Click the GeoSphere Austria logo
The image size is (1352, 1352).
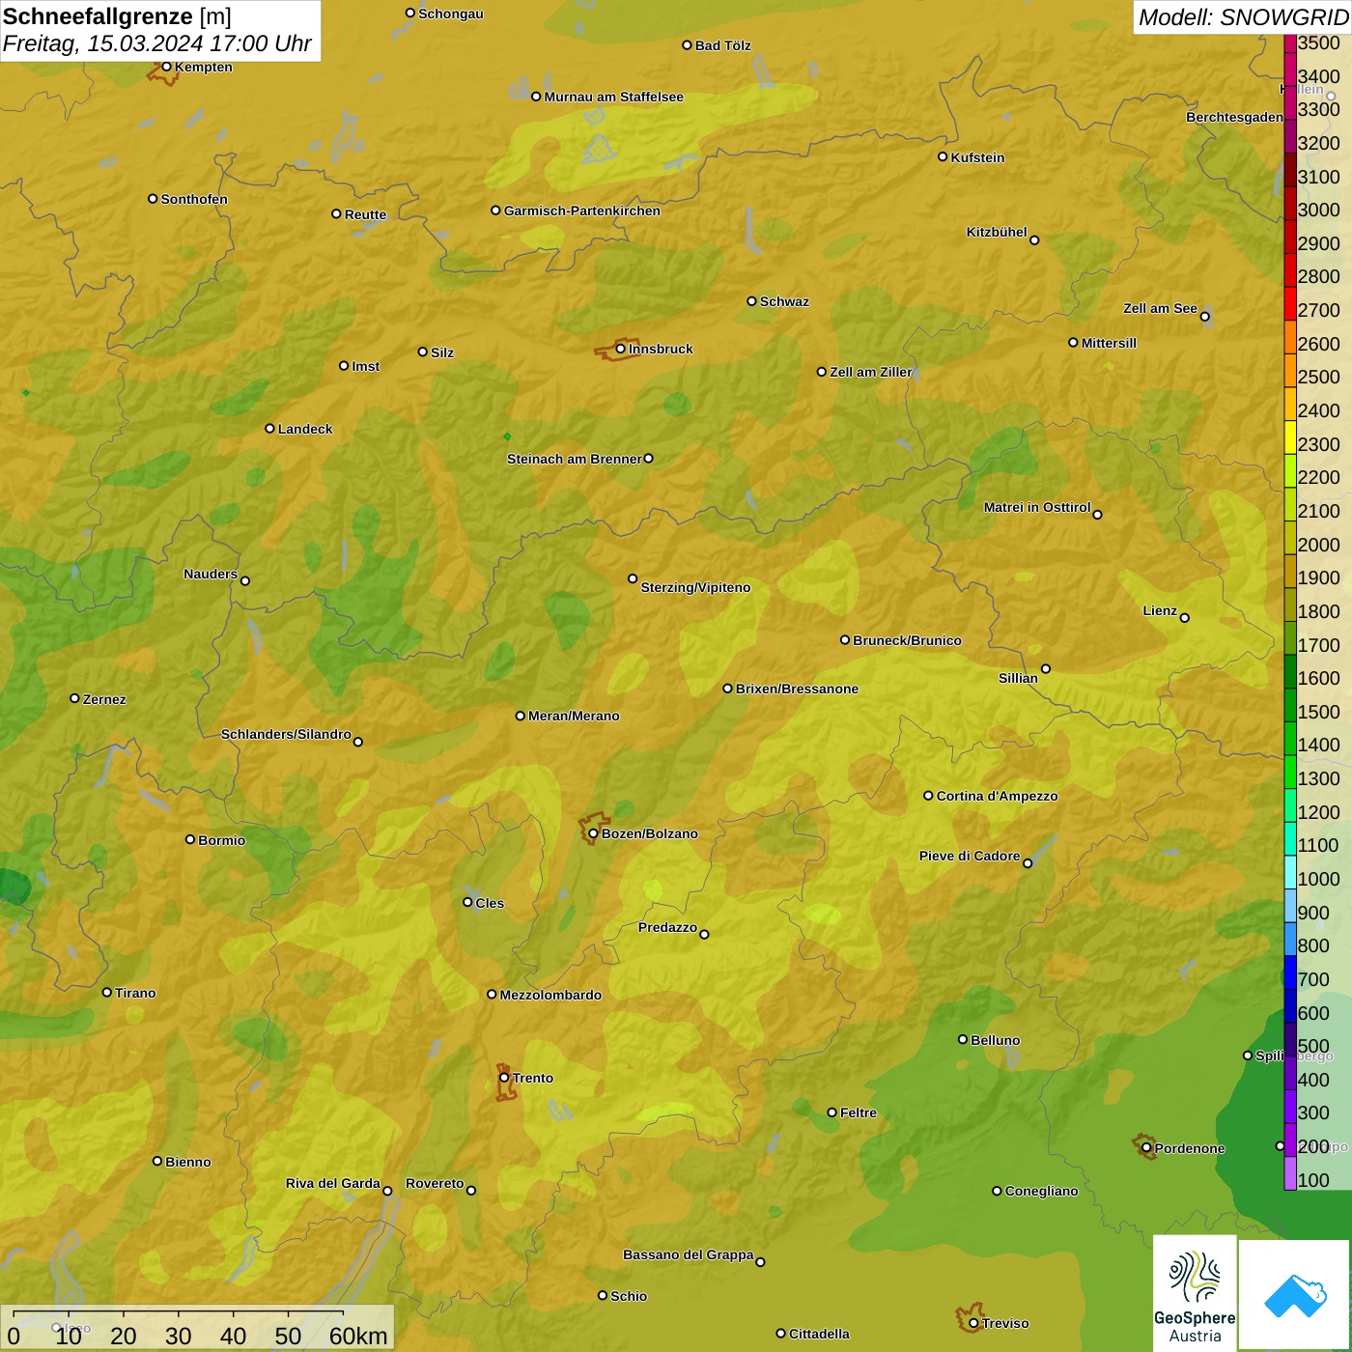pos(1195,1293)
